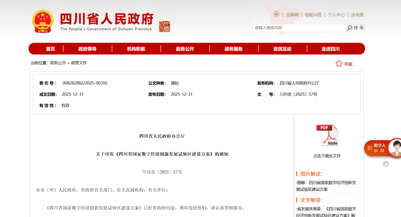Go to 个人中心
This screenshot has height=217, width=401.
(336, 15)
